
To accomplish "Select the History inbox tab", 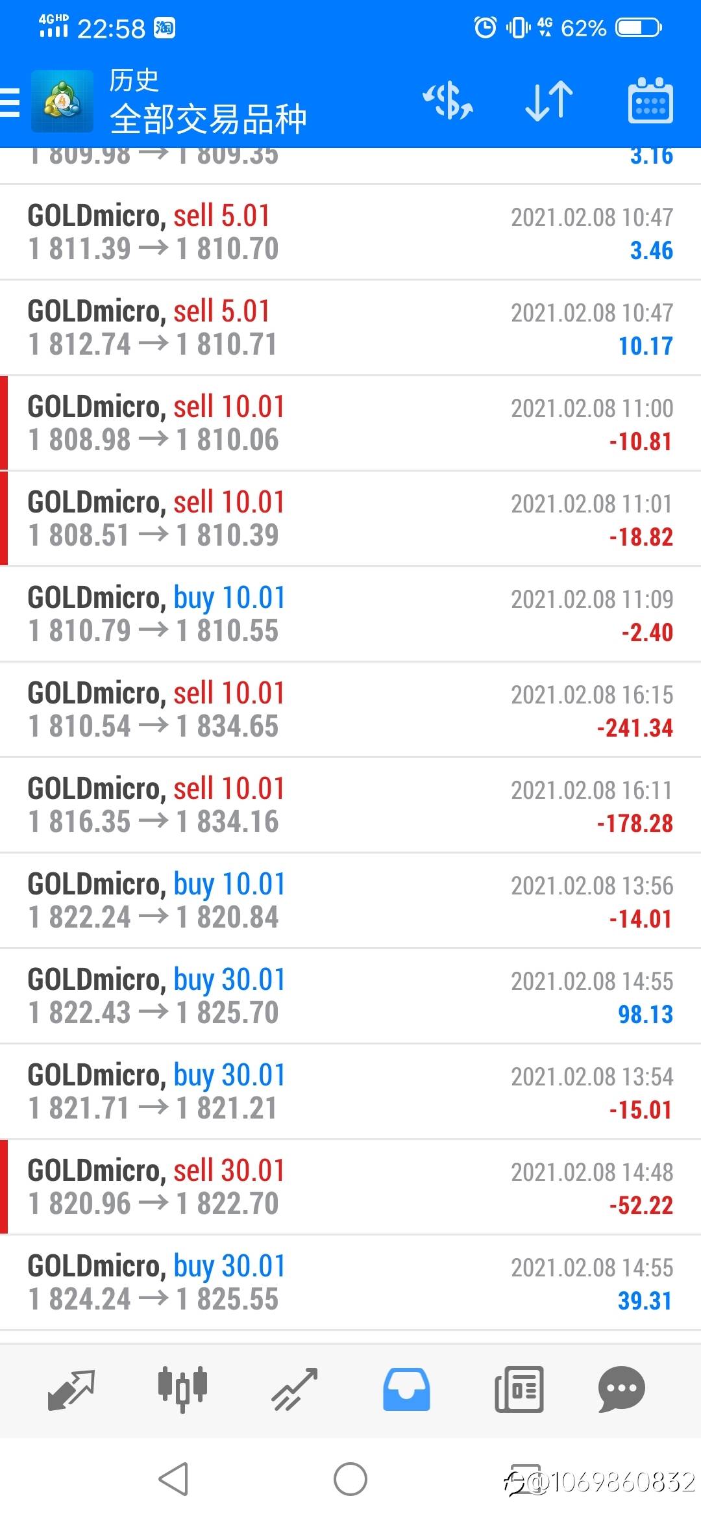I will 406,1389.
